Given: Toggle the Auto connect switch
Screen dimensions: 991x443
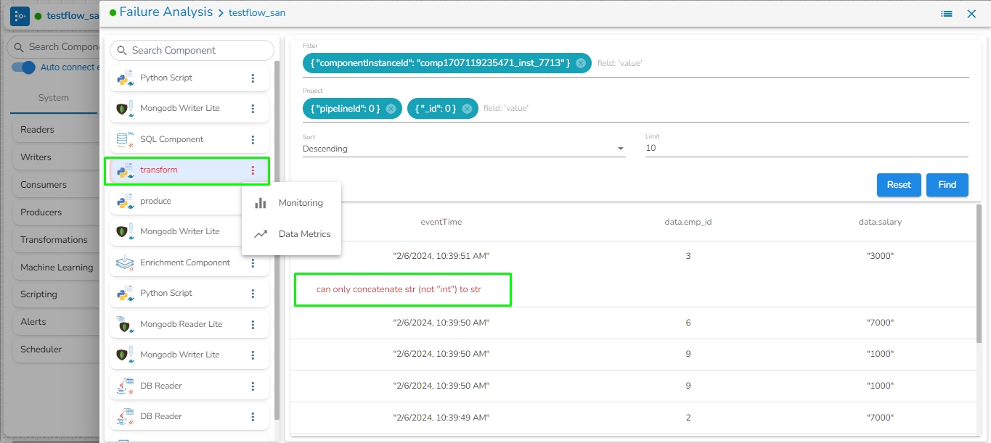Looking at the screenshot, I should [x=24, y=67].
